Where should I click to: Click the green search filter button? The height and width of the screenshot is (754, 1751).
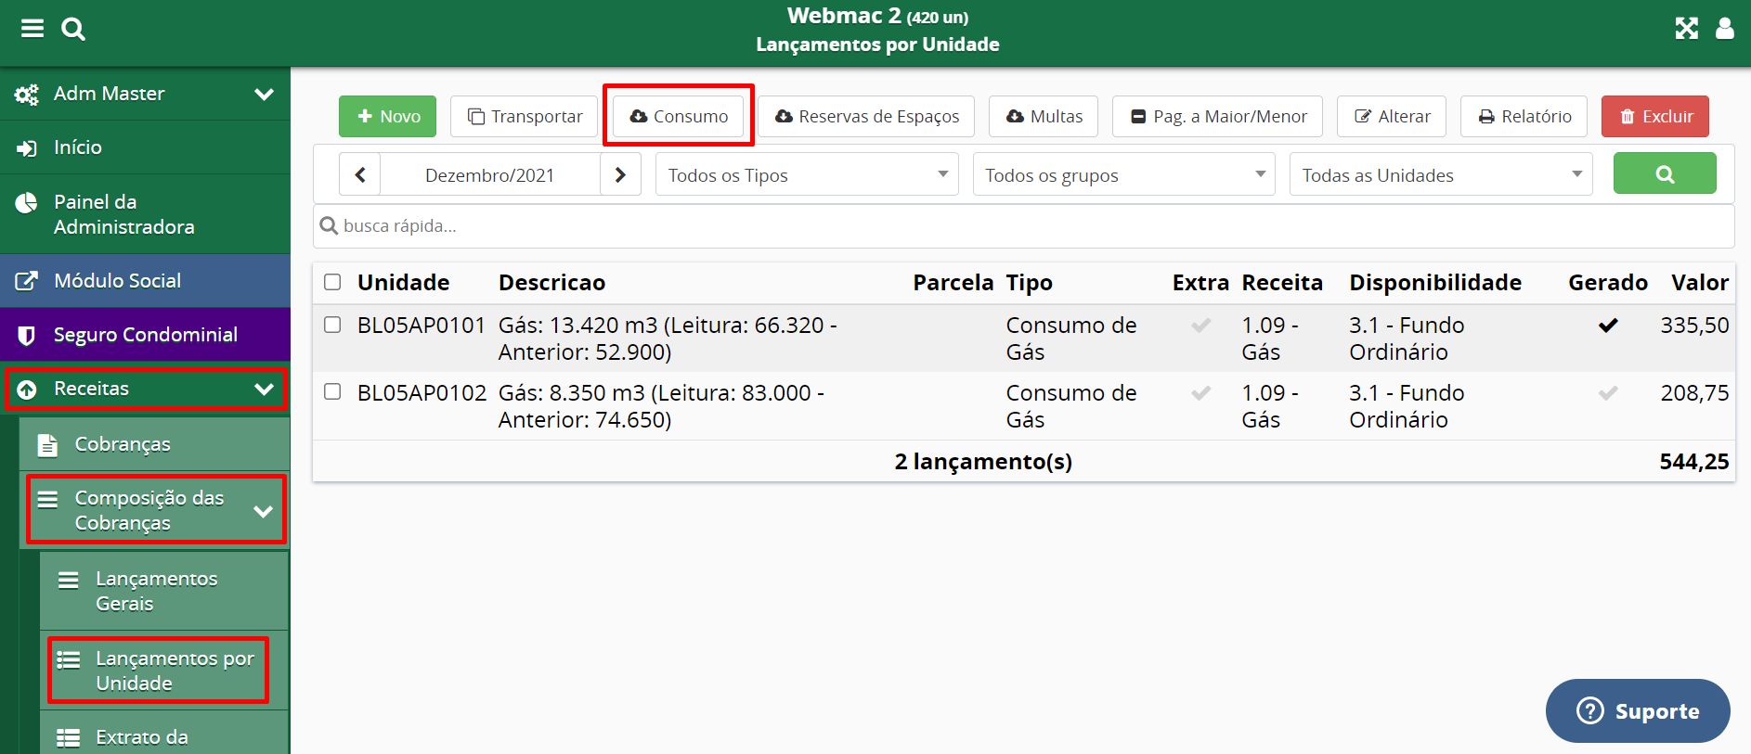tap(1664, 174)
